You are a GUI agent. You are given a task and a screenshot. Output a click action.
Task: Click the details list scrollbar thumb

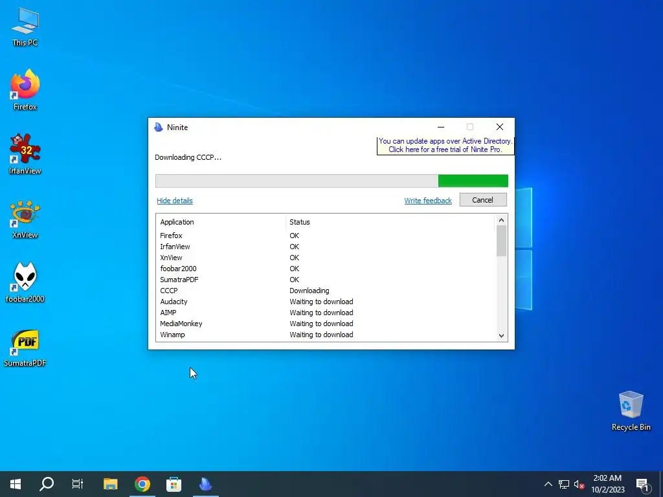(x=501, y=241)
